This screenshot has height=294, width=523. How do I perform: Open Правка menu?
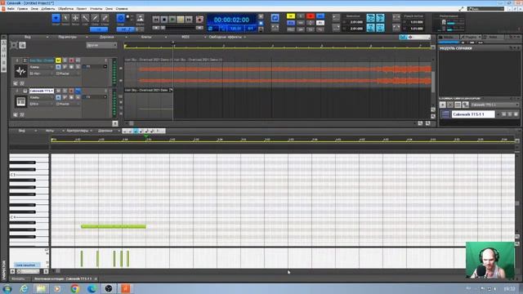click(22, 9)
